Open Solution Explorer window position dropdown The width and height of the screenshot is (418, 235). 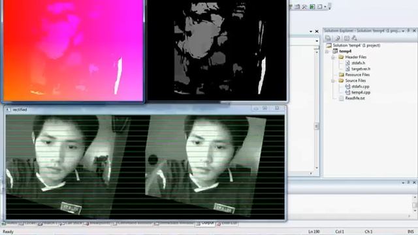pyautogui.click(x=403, y=31)
